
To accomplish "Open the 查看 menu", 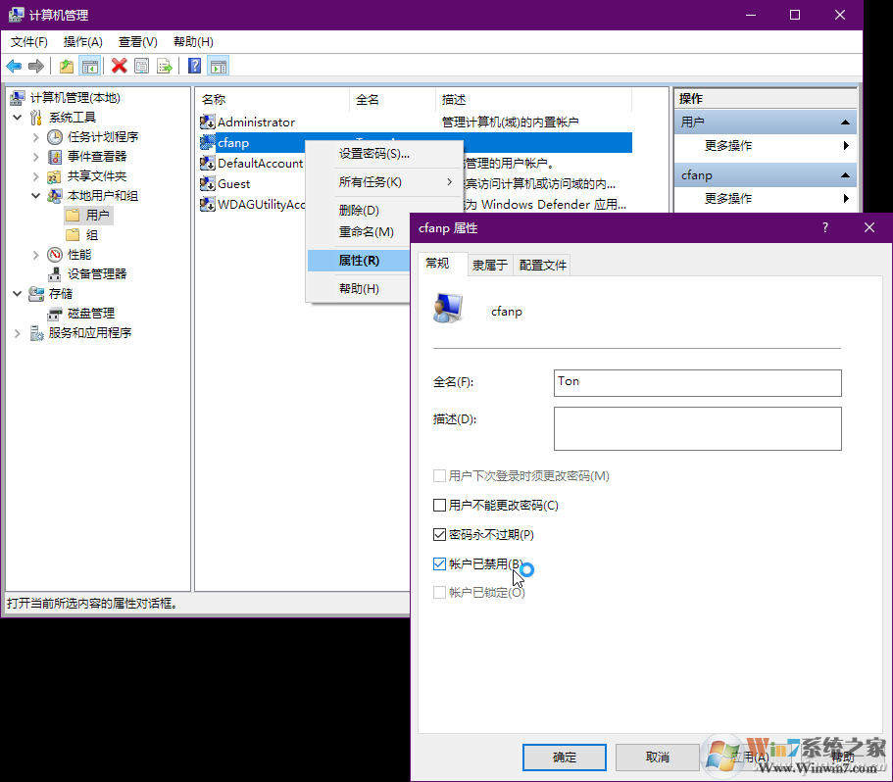I will coord(137,41).
